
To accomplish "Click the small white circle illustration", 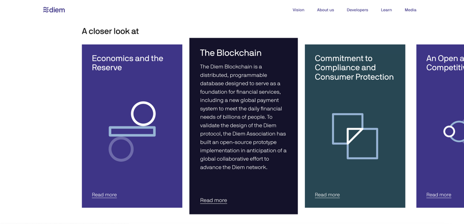I will [449, 131].
